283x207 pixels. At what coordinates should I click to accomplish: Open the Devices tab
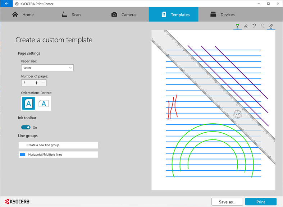click(223, 15)
